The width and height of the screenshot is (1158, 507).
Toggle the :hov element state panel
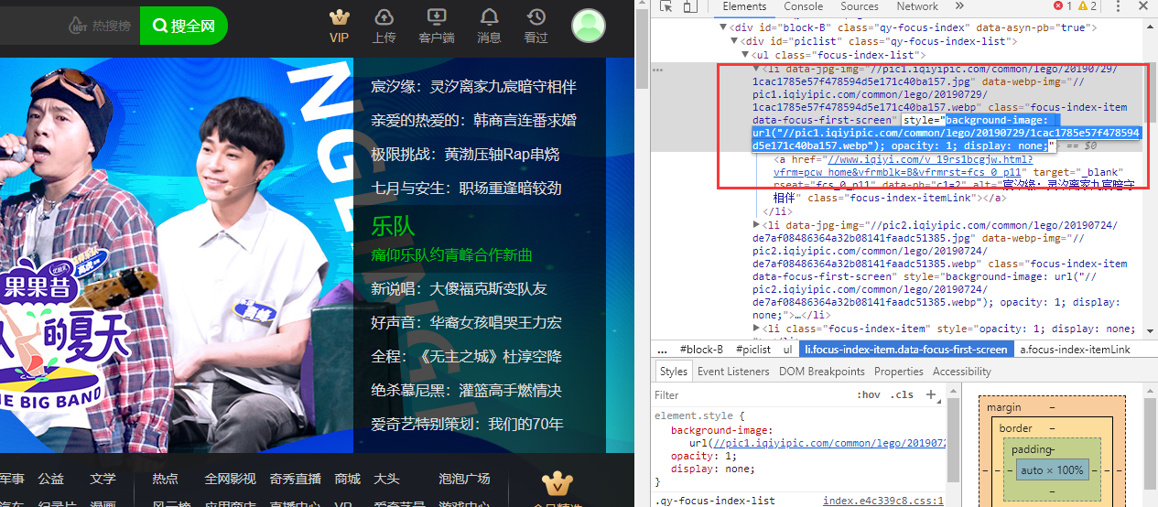869,395
